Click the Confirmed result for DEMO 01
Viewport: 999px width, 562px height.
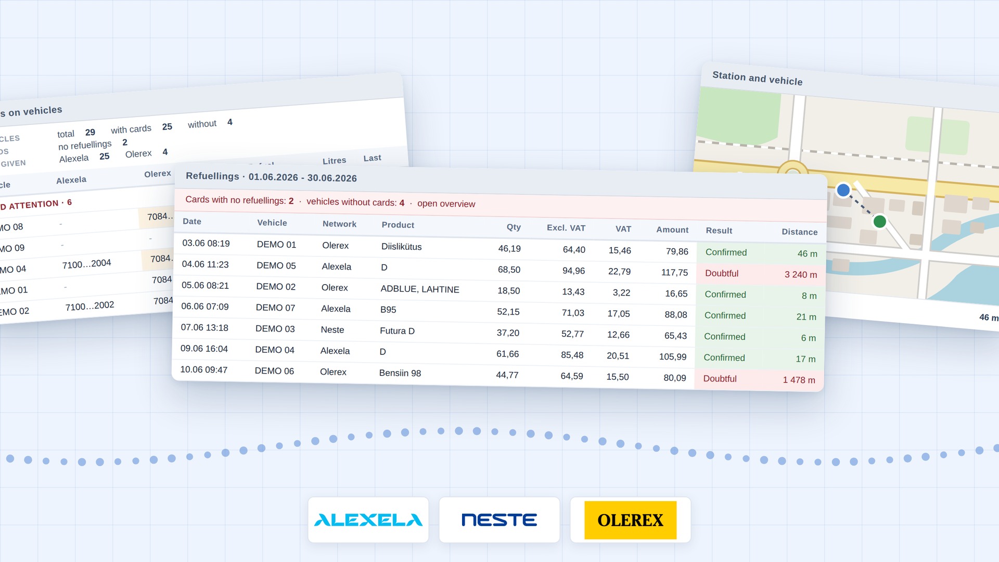[726, 252]
